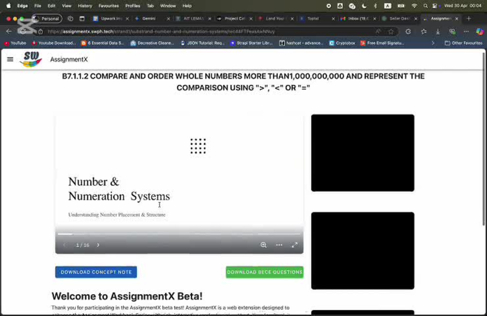Open a new browser tab

[x=468, y=19]
